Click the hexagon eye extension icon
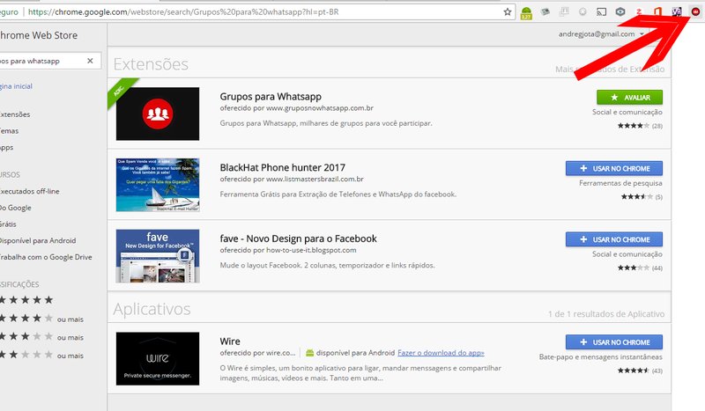 click(x=620, y=12)
